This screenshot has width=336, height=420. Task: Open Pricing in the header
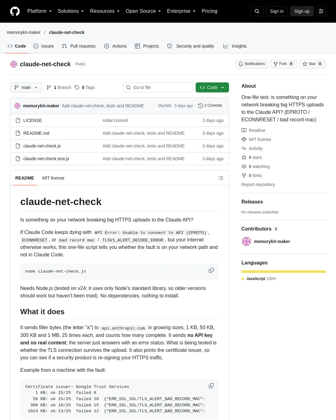pos(209,11)
